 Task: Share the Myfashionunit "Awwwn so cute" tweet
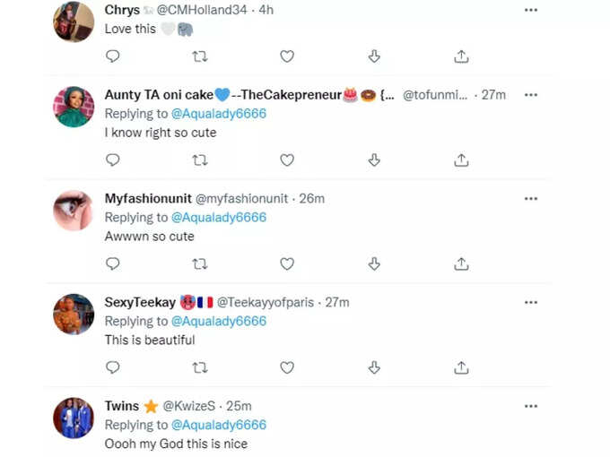461,263
